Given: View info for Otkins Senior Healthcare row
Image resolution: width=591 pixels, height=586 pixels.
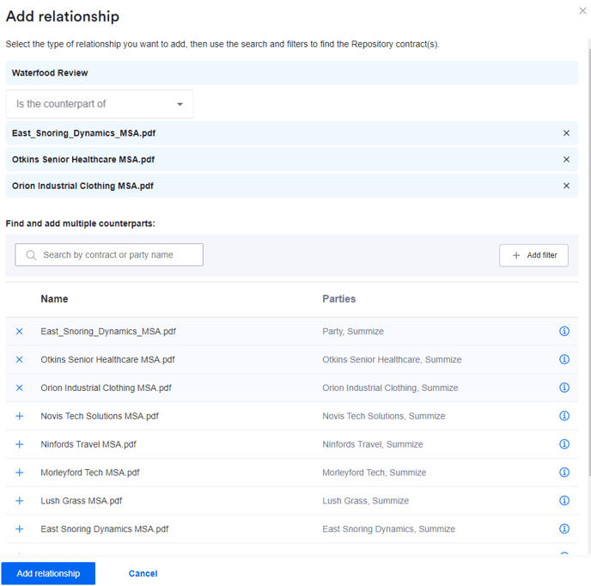Looking at the screenshot, I should (x=564, y=360).
